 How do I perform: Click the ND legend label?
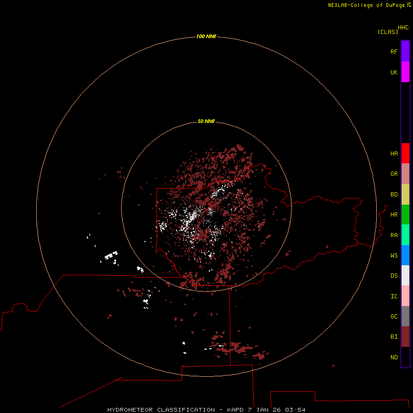tap(394, 357)
